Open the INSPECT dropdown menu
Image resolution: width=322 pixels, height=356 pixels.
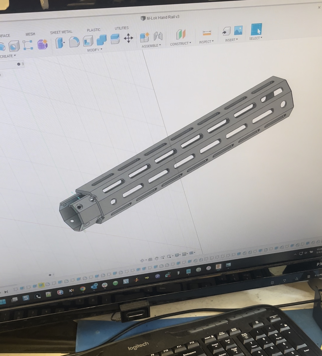206,42
